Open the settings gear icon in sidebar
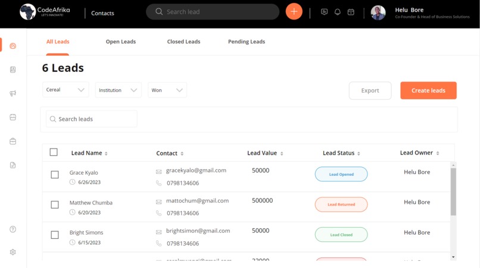The height and width of the screenshot is (268, 480). [x=13, y=252]
